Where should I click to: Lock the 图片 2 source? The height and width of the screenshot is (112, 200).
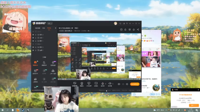pyautogui.click(x=36, y=35)
